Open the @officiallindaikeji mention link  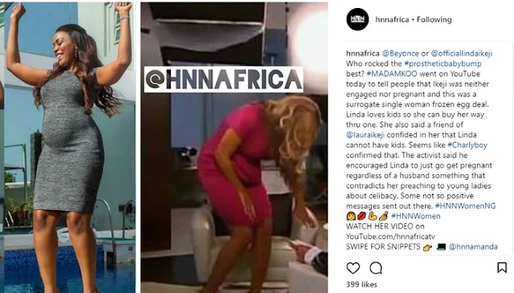point(462,54)
